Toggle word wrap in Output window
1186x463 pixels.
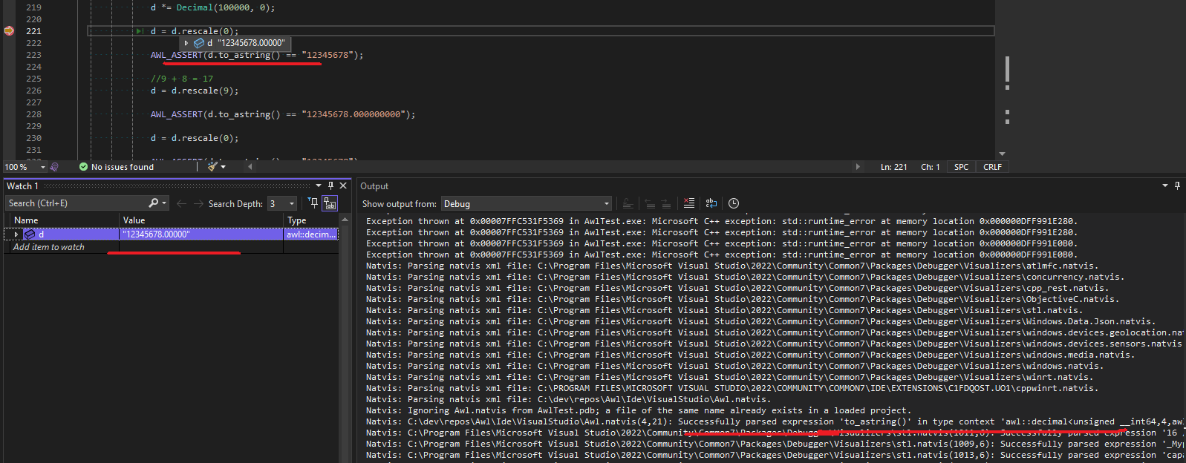pyautogui.click(x=711, y=203)
